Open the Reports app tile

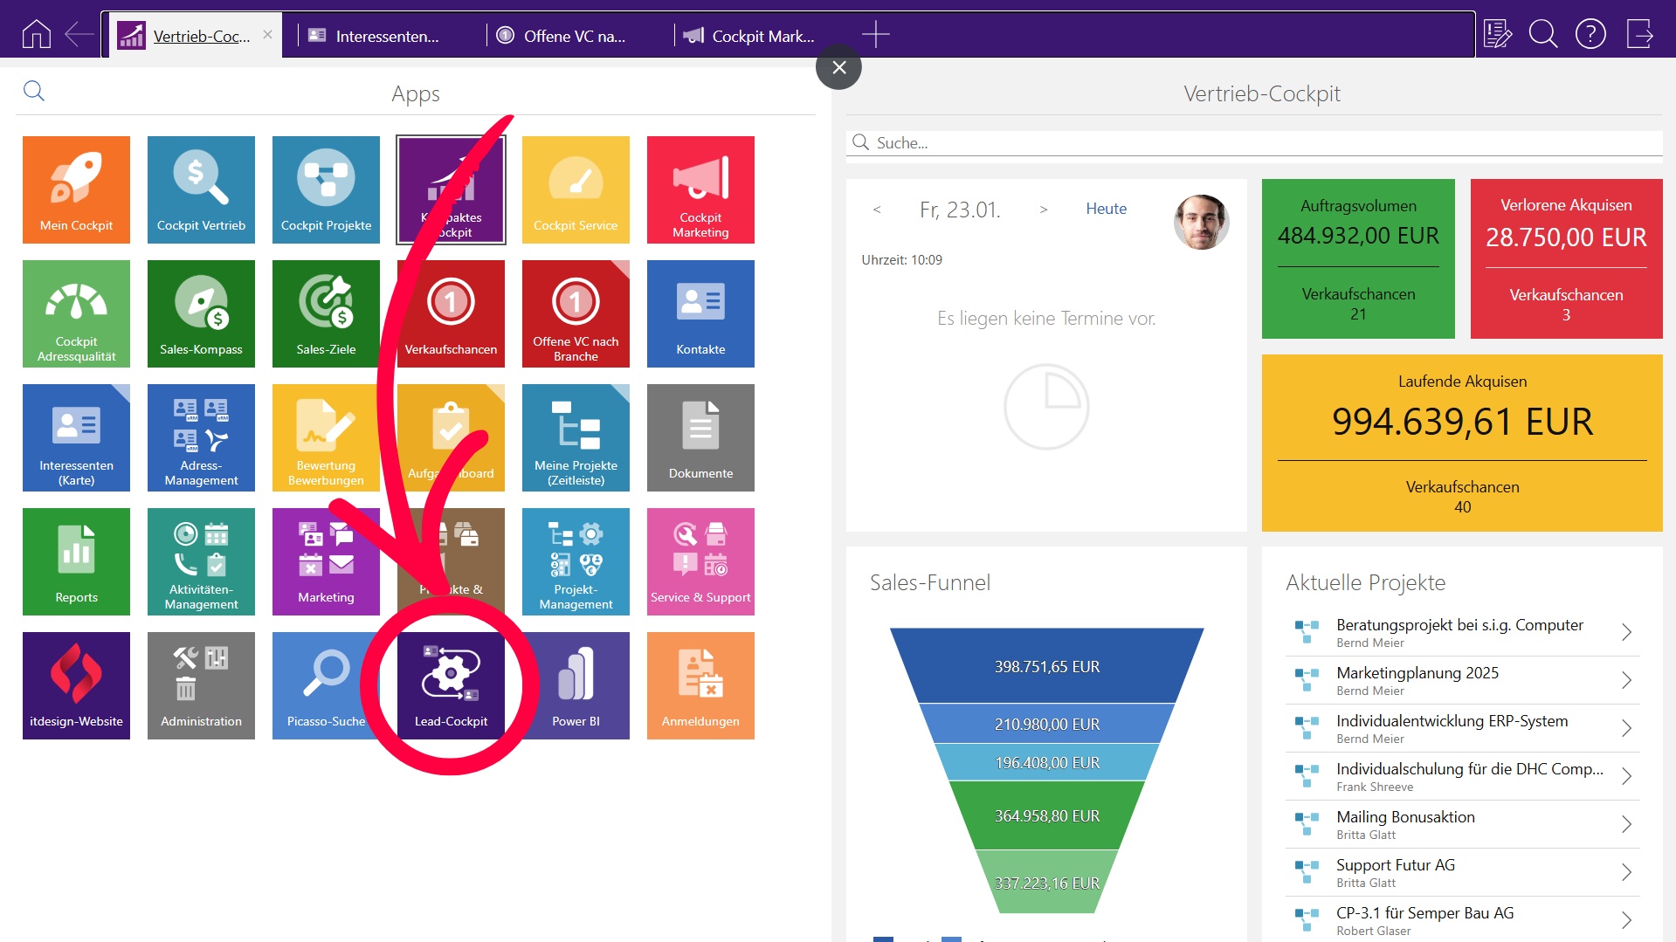pyautogui.click(x=76, y=561)
